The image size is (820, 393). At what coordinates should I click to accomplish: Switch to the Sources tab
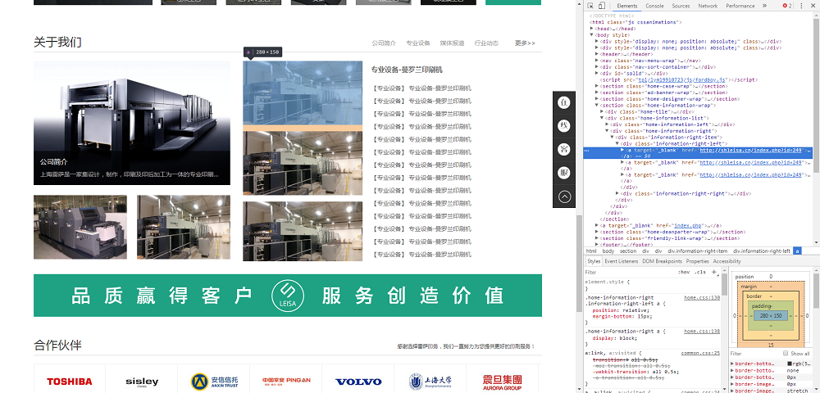click(681, 6)
